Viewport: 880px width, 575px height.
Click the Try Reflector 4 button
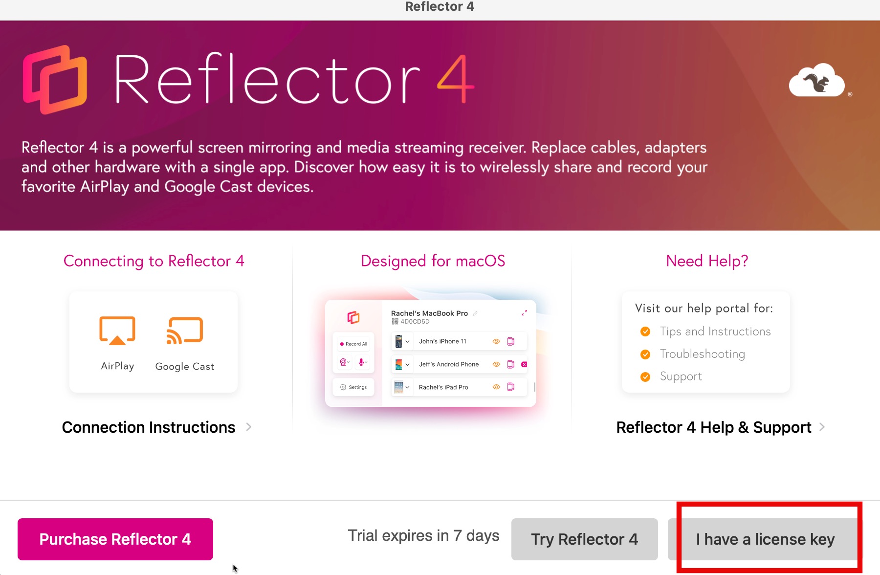(584, 539)
